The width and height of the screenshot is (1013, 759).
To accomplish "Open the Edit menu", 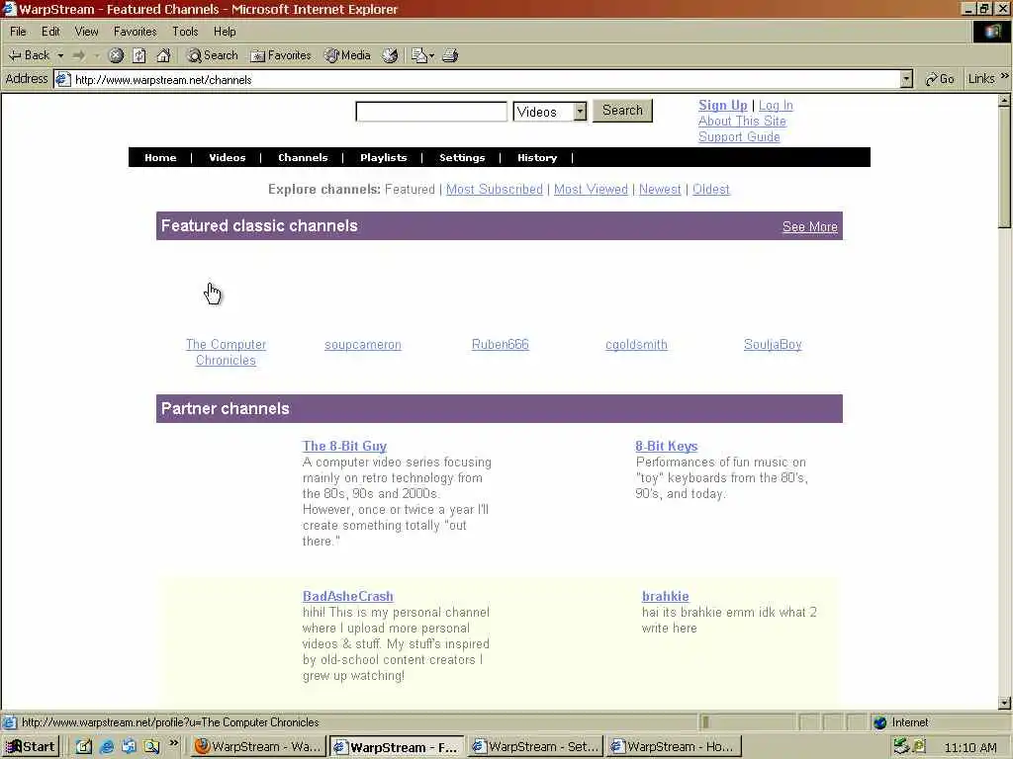I will (50, 31).
